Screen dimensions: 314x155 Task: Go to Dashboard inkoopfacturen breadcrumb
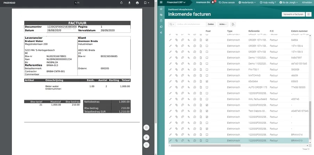coord(180,10)
